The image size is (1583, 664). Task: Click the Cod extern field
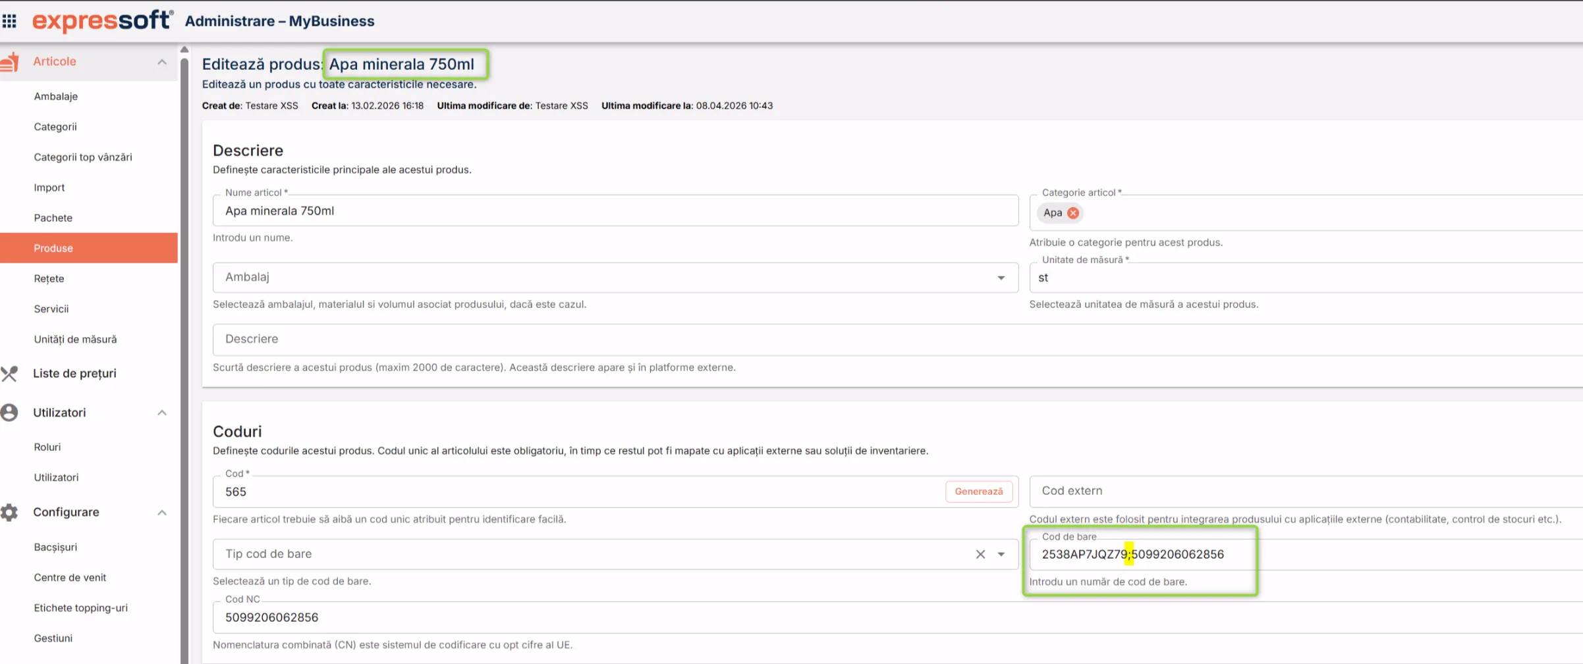click(x=1306, y=491)
